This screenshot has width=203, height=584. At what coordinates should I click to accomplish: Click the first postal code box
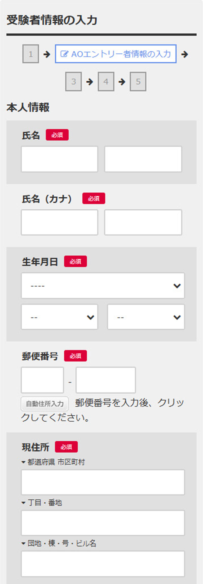click(42, 380)
